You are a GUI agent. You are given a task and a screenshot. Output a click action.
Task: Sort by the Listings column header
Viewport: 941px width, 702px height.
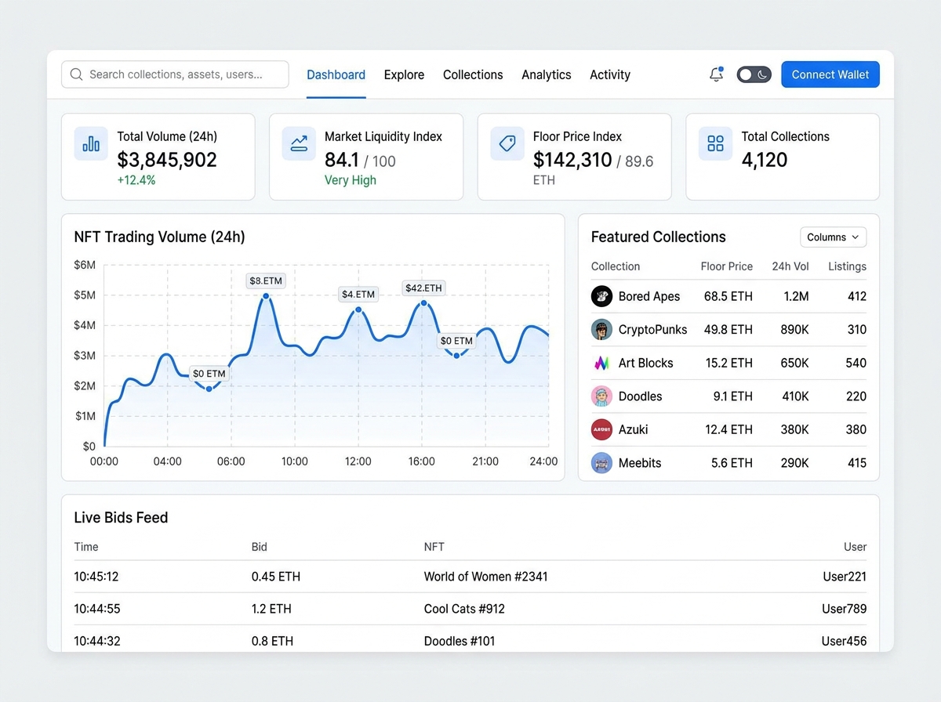point(847,266)
